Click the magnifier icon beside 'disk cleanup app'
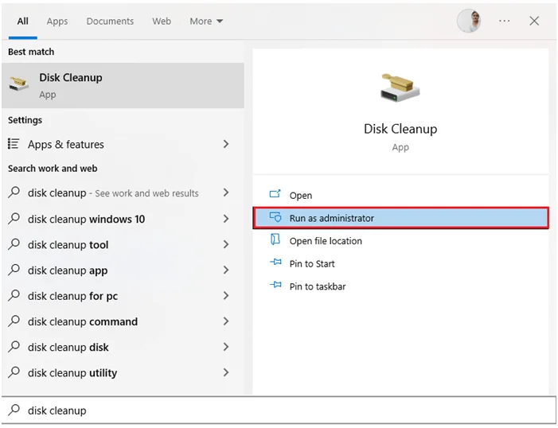 14,270
